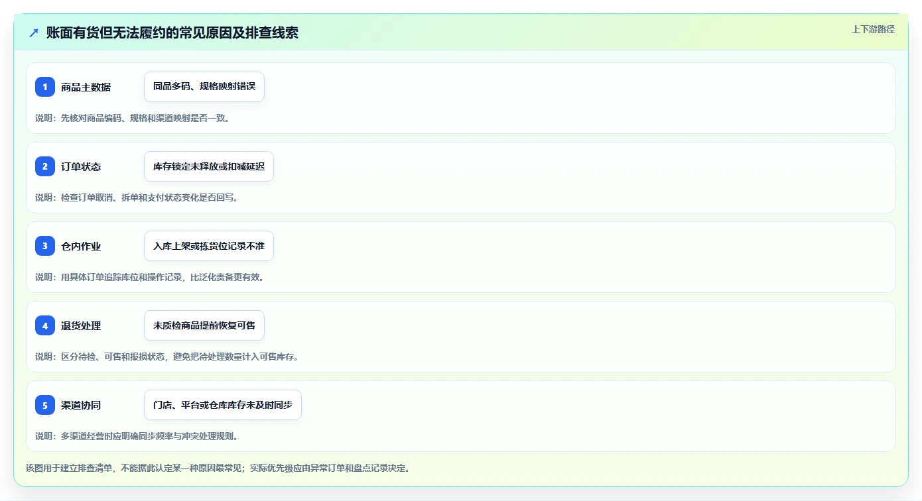
Task: Click the 渠道协同 label
Action: 81,405
